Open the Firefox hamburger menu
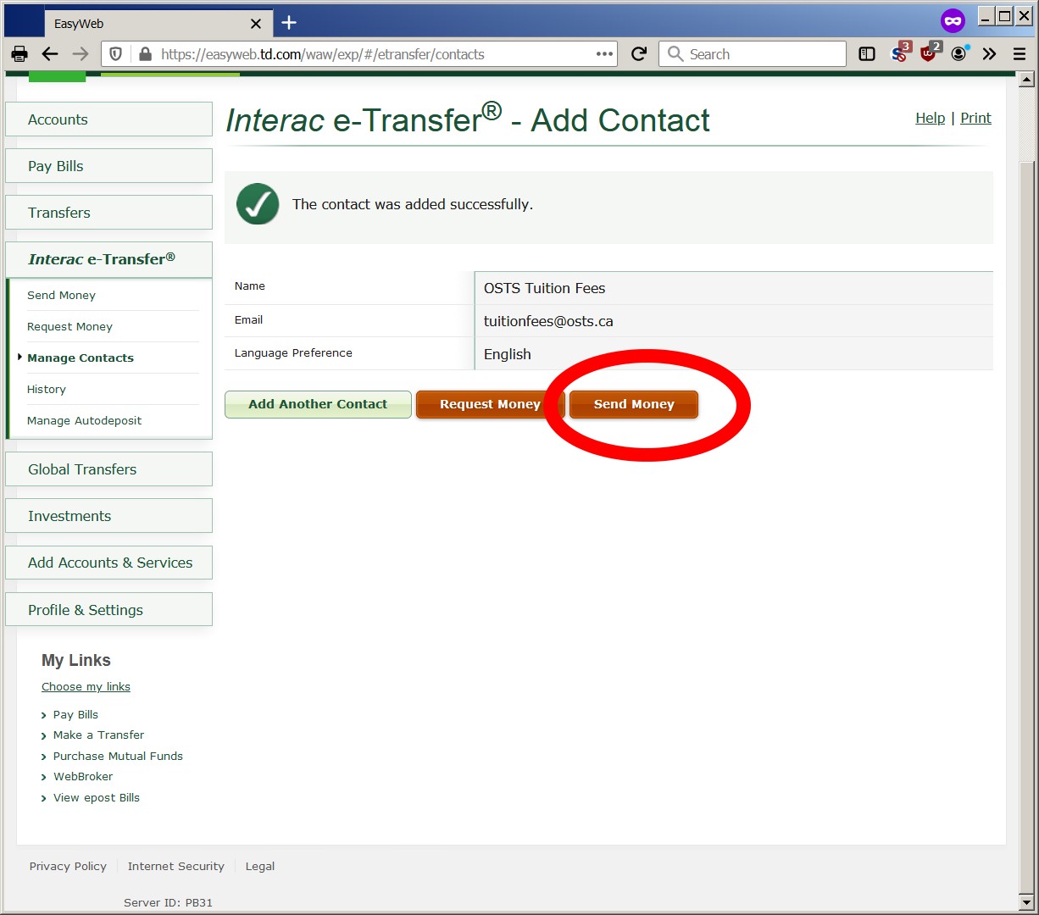The image size is (1039, 915). [x=1018, y=53]
